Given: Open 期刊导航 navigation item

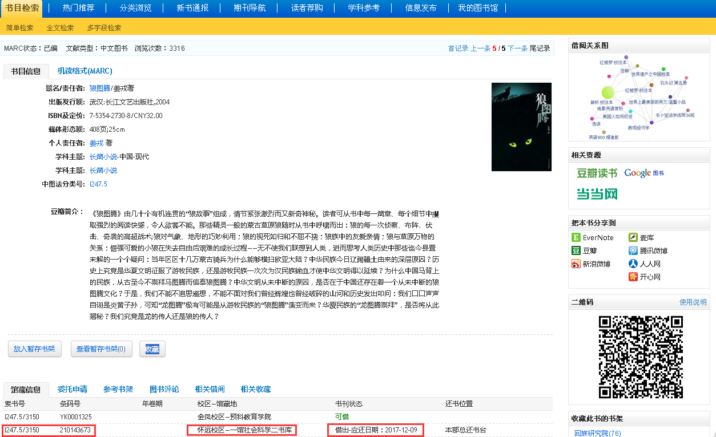Looking at the screenshot, I should tap(250, 8).
